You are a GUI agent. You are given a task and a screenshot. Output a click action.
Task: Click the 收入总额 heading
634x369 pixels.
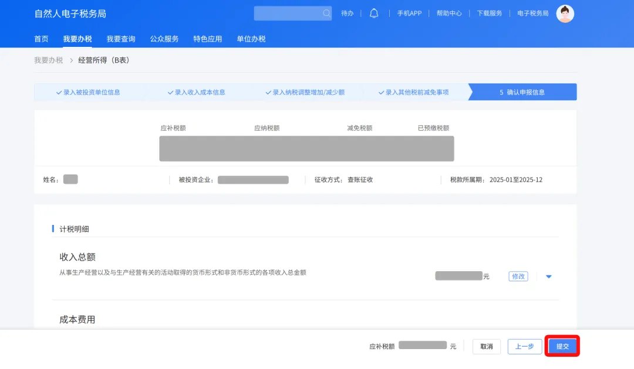(77, 257)
